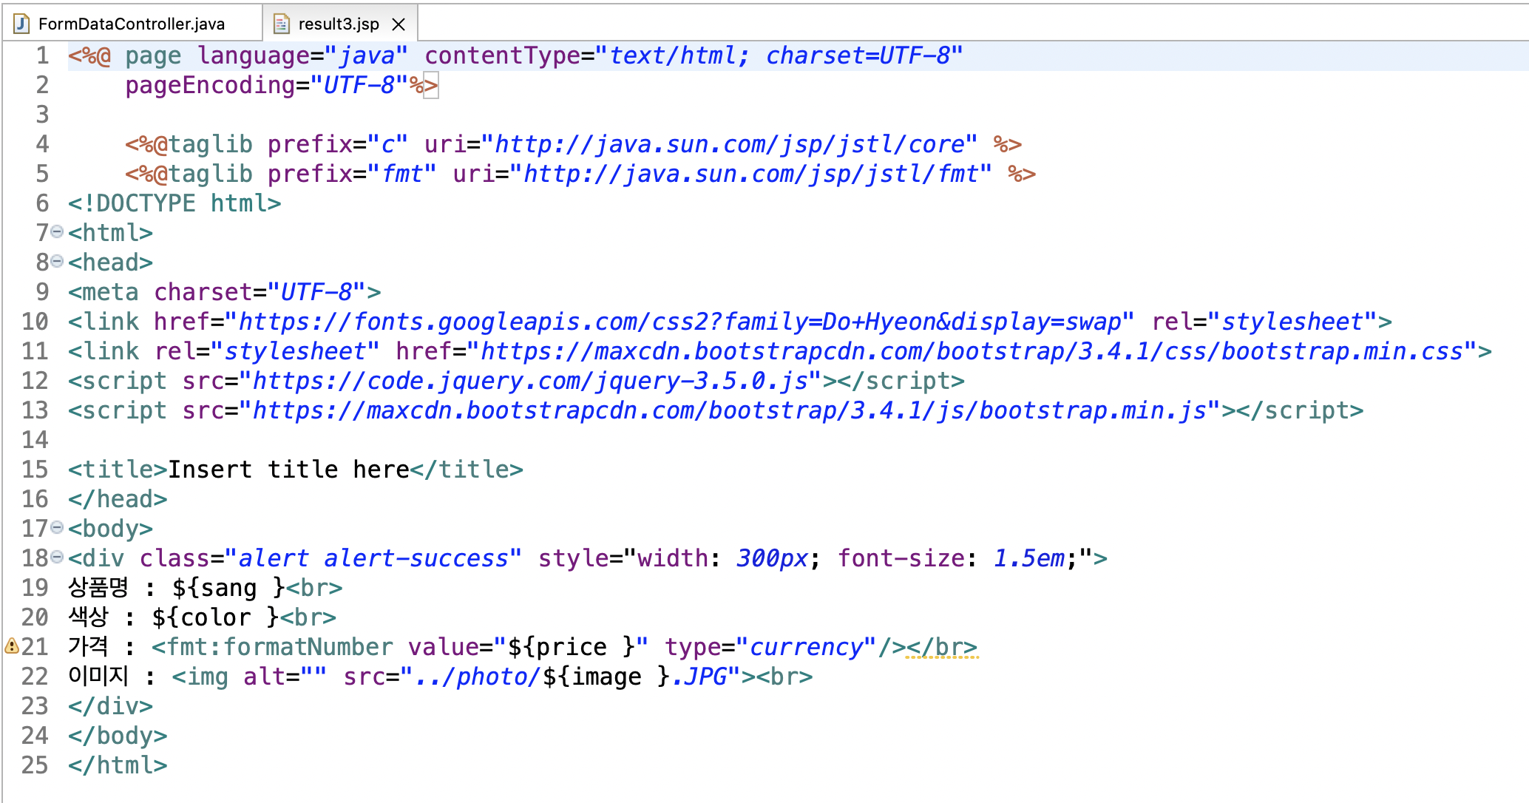Click the JSP file icon on result3.jsp tab

281,24
